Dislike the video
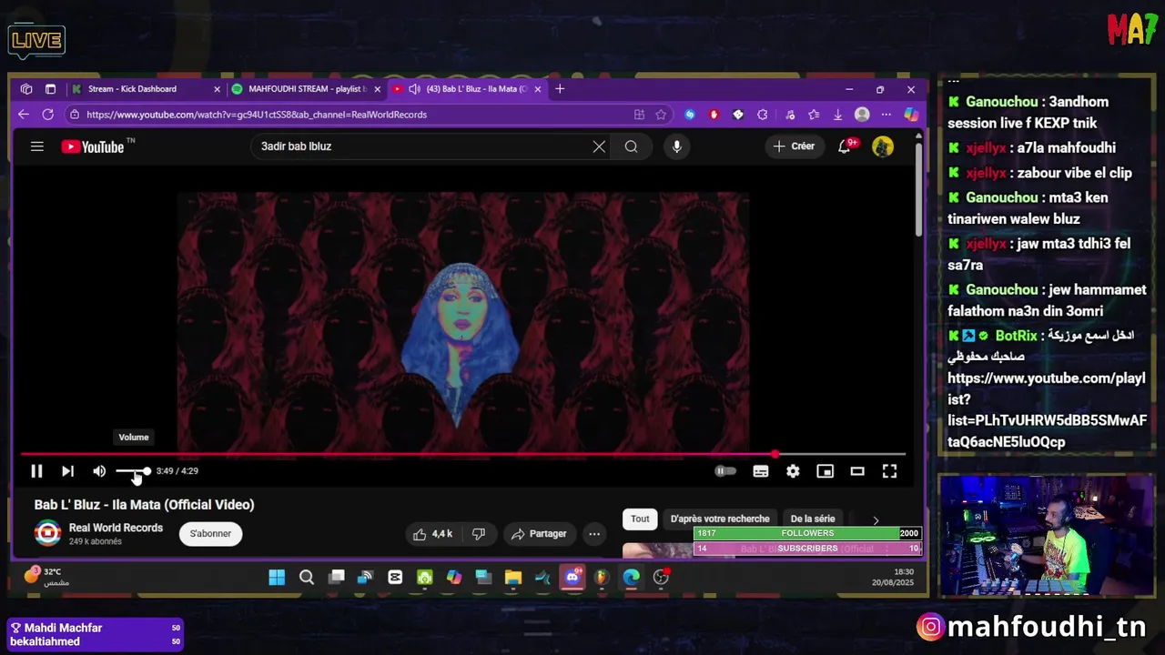This screenshot has width=1165, height=655. pyautogui.click(x=478, y=534)
